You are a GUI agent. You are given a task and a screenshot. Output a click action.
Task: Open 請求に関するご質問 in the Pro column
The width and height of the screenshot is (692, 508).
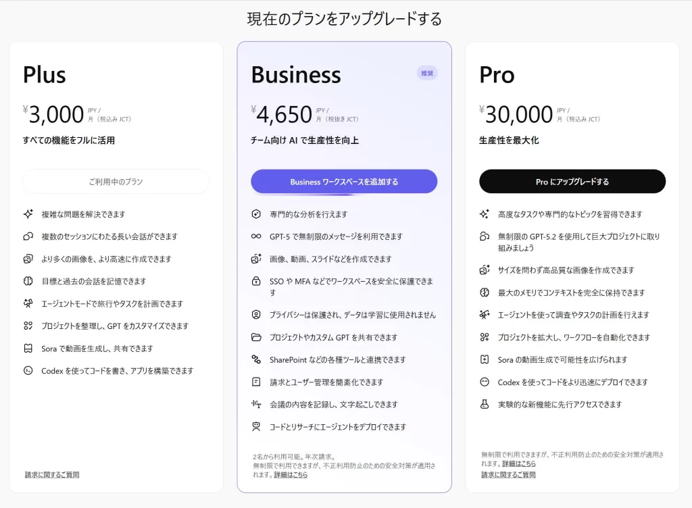pos(508,474)
